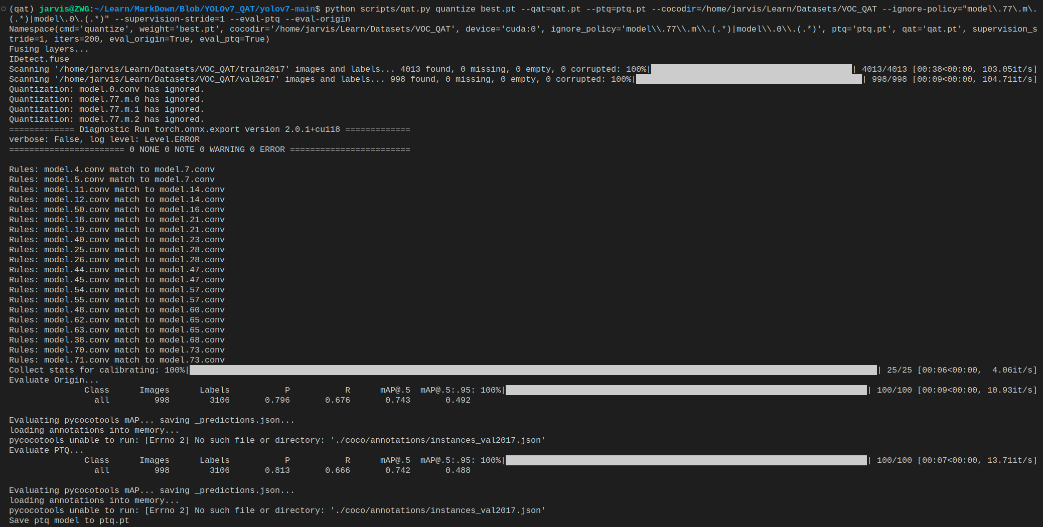Click the '4013/4013' progress counter

point(884,69)
